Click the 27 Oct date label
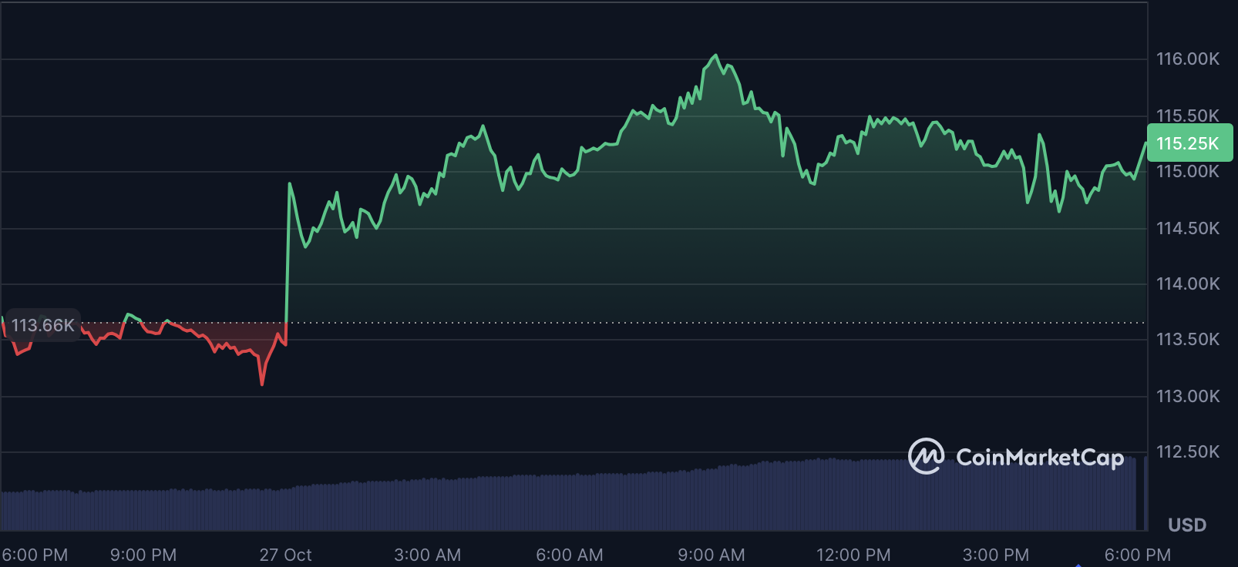The width and height of the screenshot is (1238, 567). pos(285,555)
